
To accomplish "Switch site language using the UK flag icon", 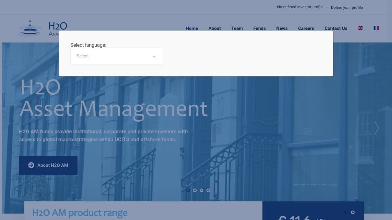I will [360, 28].
